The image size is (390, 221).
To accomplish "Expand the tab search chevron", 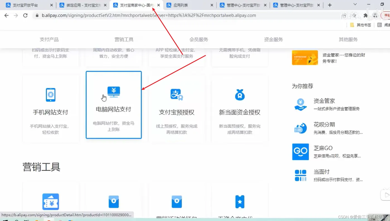I will click(355, 4).
